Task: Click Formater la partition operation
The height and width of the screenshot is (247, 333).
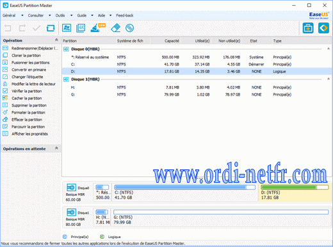Action: [x=24, y=112]
